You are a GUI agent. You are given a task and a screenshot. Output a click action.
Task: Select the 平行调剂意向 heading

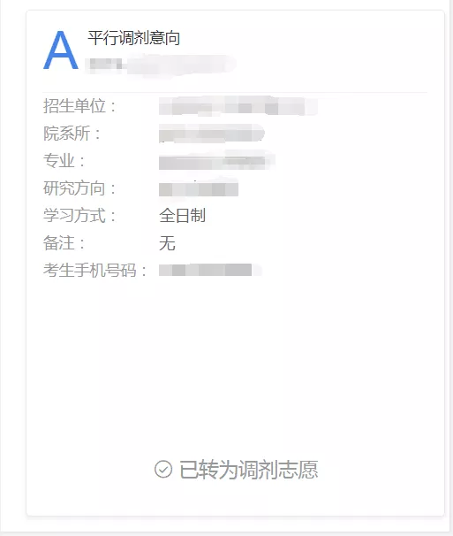click(134, 38)
